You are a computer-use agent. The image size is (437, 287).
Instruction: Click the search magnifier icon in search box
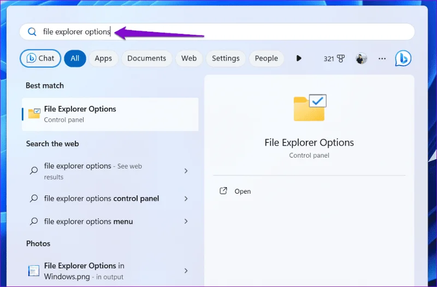click(32, 32)
